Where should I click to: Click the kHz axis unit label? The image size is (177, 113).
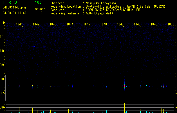(x=3, y=23)
